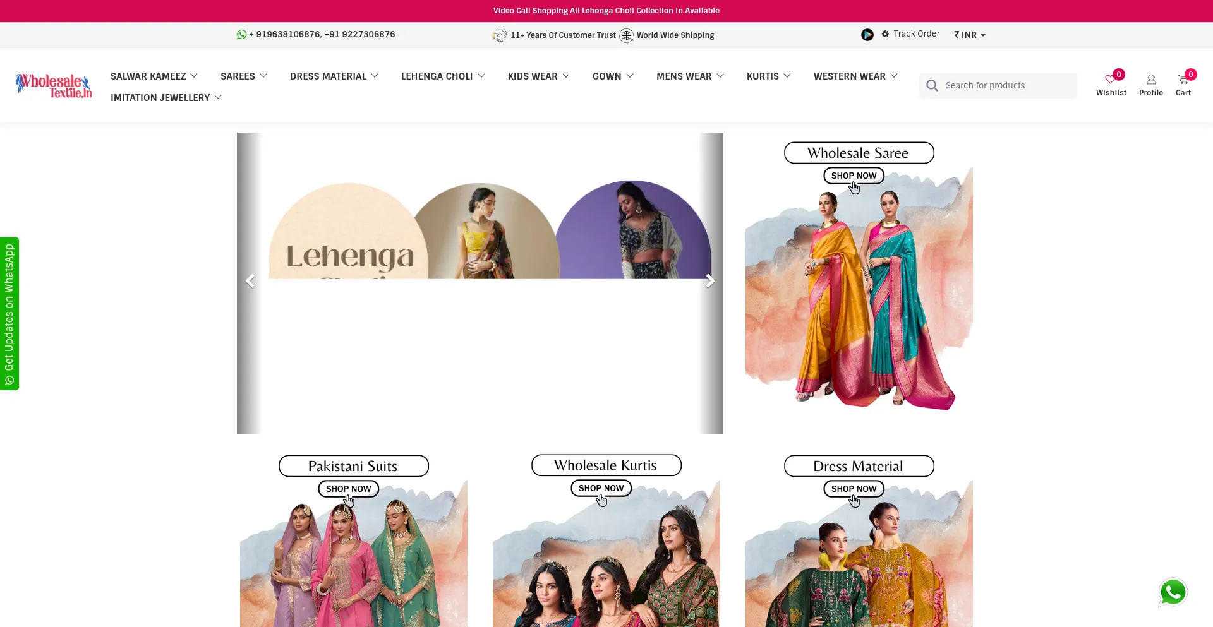Open the Western Wear menu item
Image resolution: width=1213 pixels, height=627 pixels.
[x=855, y=76]
